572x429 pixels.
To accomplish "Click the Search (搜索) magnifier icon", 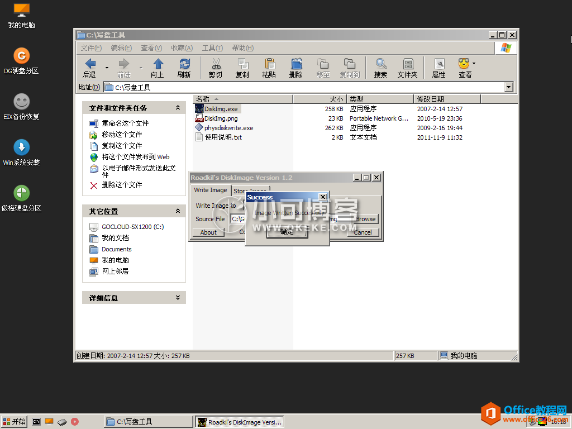I will (x=380, y=68).
